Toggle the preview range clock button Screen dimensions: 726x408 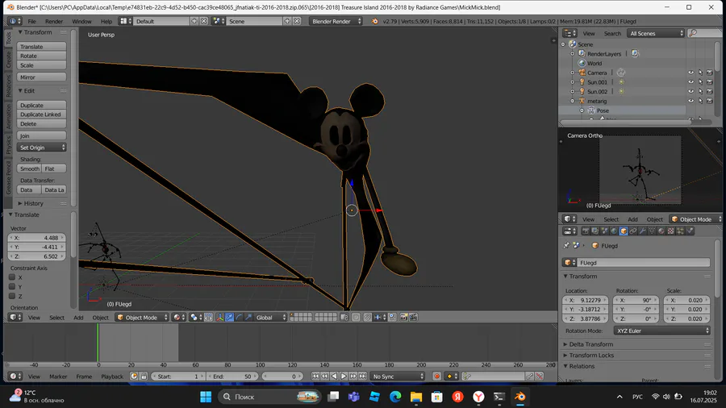[x=134, y=376]
